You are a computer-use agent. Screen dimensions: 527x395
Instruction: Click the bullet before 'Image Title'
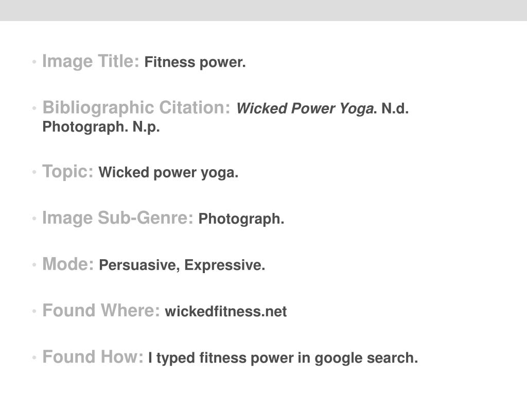click(x=34, y=62)
